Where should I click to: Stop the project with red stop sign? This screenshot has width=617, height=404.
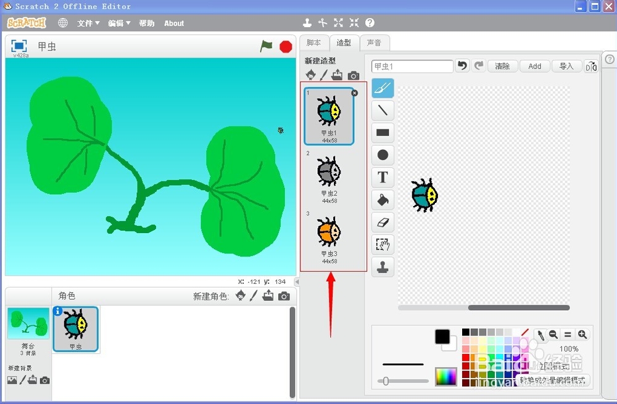coord(286,46)
